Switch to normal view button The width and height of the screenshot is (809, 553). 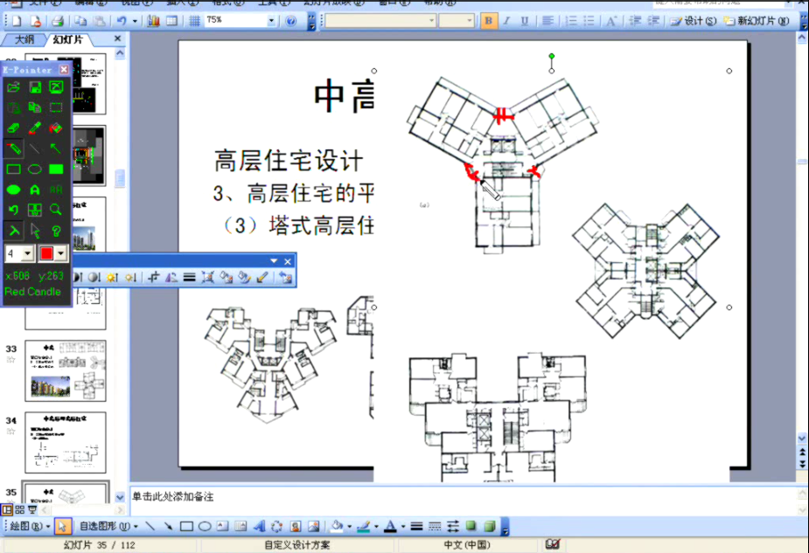pos(7,509)
